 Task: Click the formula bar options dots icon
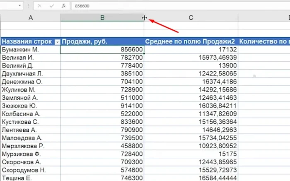[x=27, y=6]
